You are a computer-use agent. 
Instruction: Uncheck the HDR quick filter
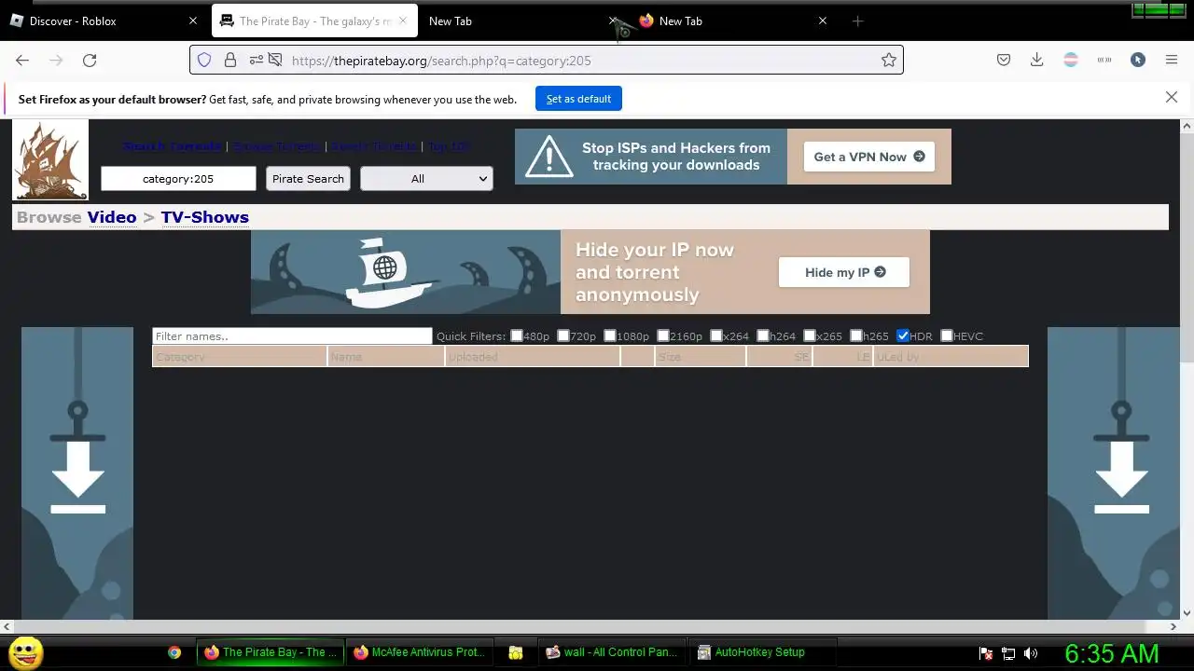[x=903, y=335]
